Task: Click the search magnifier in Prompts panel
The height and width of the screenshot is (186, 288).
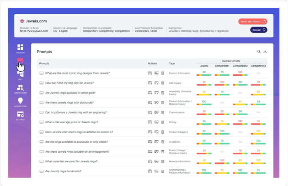Action: click(259, 52)
